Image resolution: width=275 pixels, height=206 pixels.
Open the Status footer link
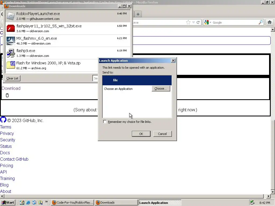(6, 146)
